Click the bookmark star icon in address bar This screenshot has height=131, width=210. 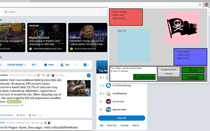[x=200, y=5]
